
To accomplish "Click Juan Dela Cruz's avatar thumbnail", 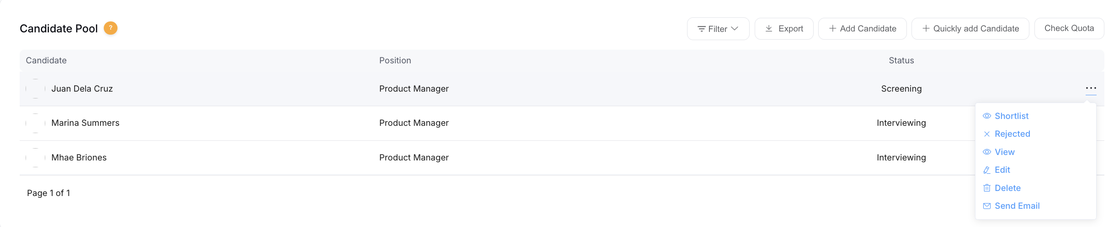I will coord(36,89).
